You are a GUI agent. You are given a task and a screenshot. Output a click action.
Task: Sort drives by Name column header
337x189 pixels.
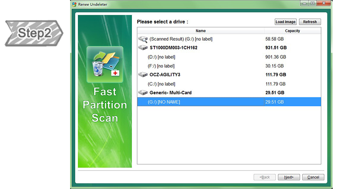click(201, 31)
